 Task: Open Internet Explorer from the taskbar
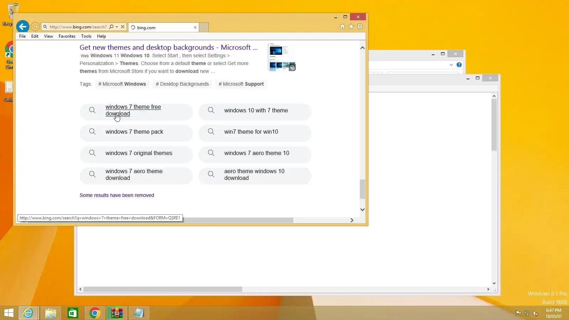pyautogui.click(x=28, y=313)
